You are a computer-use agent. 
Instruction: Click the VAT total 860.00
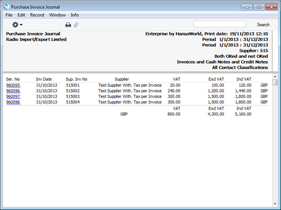[174, 114]
